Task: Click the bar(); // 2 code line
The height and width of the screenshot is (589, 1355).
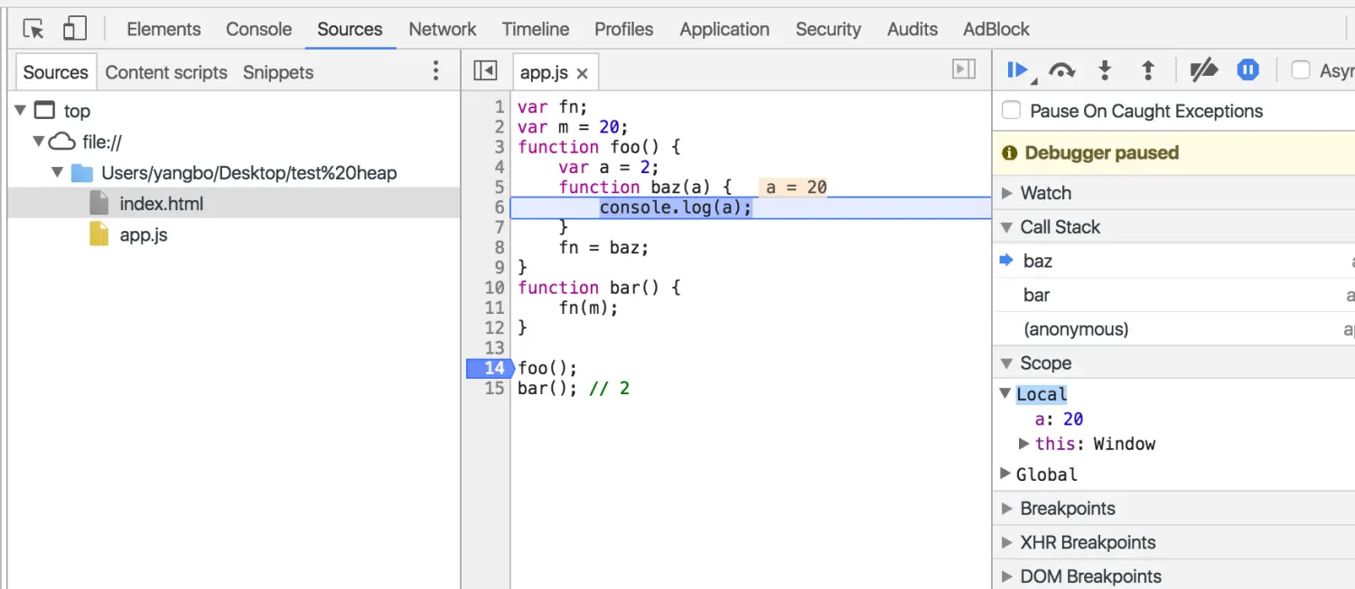Action: tap(574, 389)
